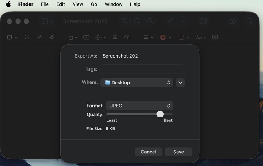This screenshot has width=263, height=166.
Task: Select the Draw tool
Action: [52, 37]
